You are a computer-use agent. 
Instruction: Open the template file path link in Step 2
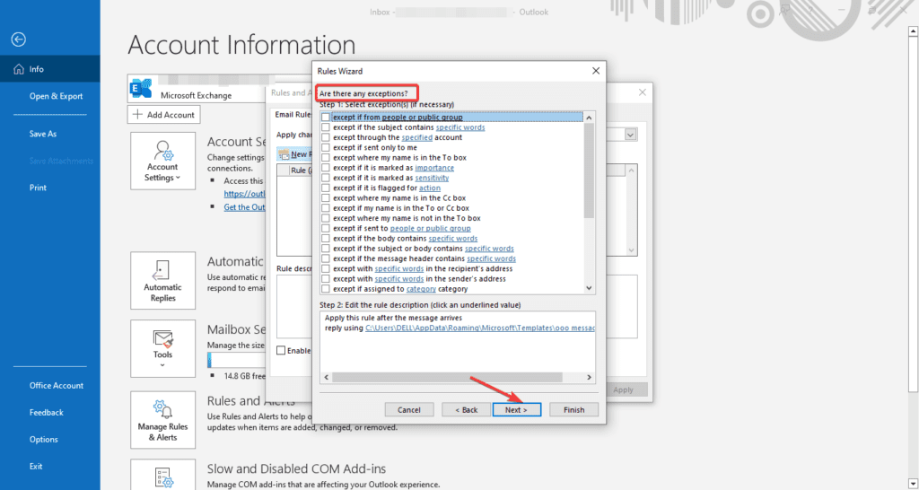click(x=480, y=328)
